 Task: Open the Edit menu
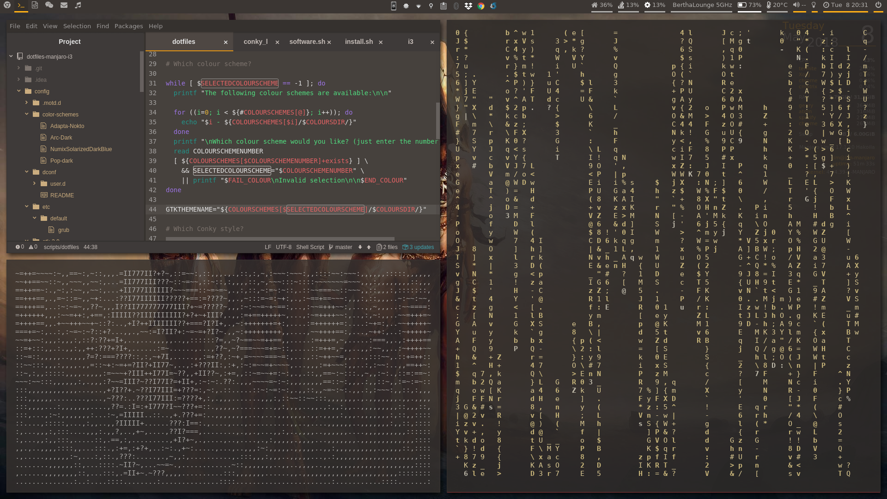click(x=31, y=26)
